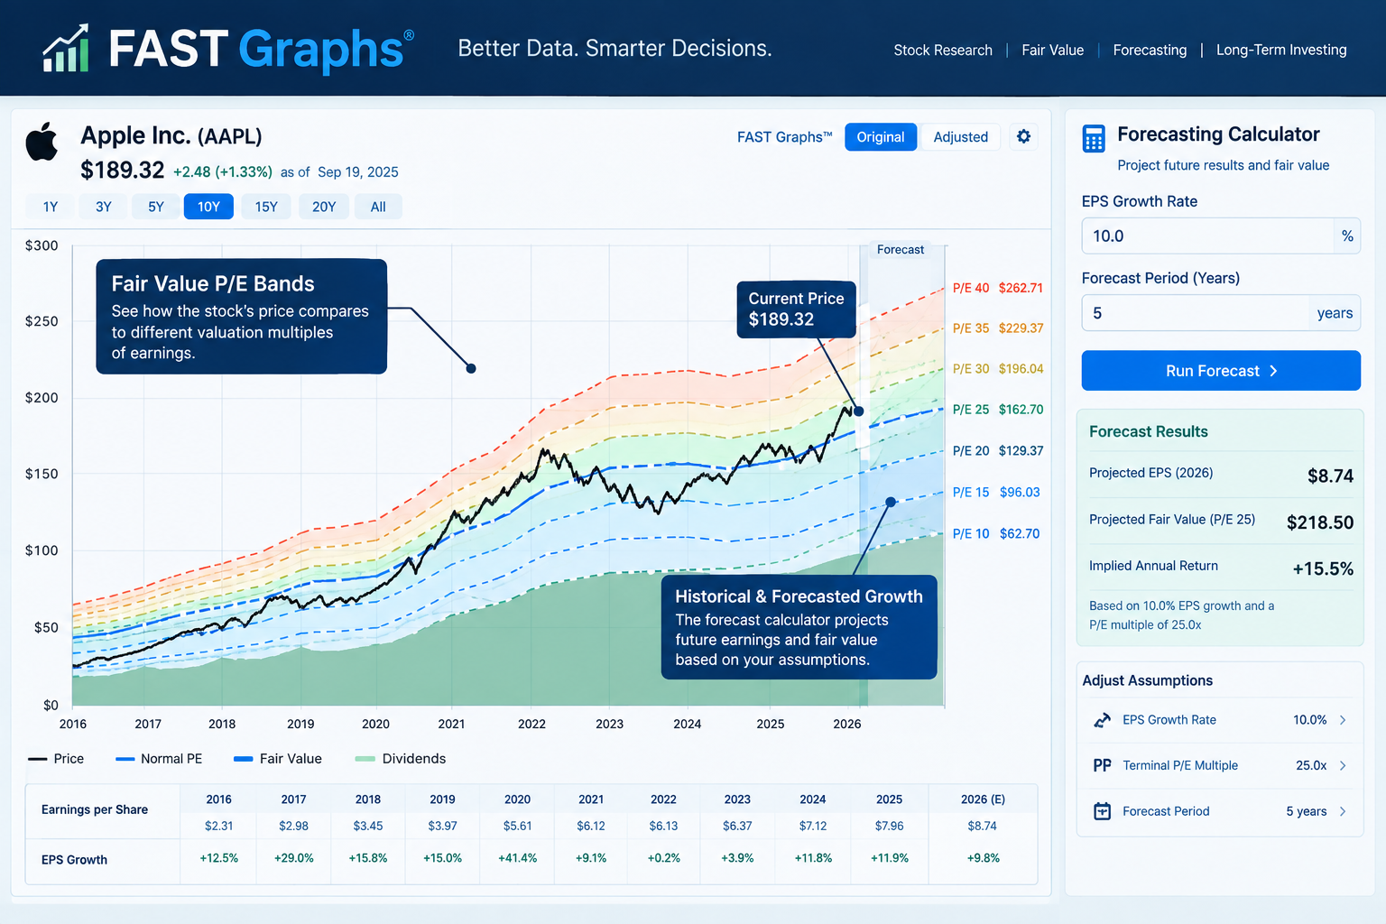Click the current price marker dot on chart
The image size is (1386, 924).
[x=858, y=411]
